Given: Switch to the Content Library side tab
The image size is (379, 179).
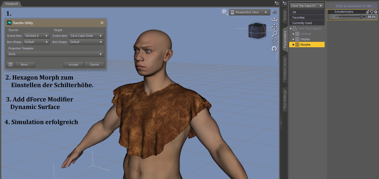Looking at the screenshot, I should 285,69.
